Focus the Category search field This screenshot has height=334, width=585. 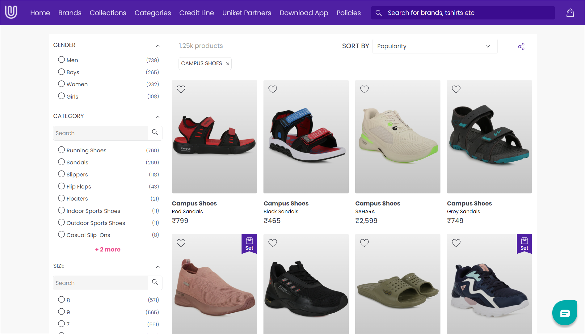pos(101,133)
